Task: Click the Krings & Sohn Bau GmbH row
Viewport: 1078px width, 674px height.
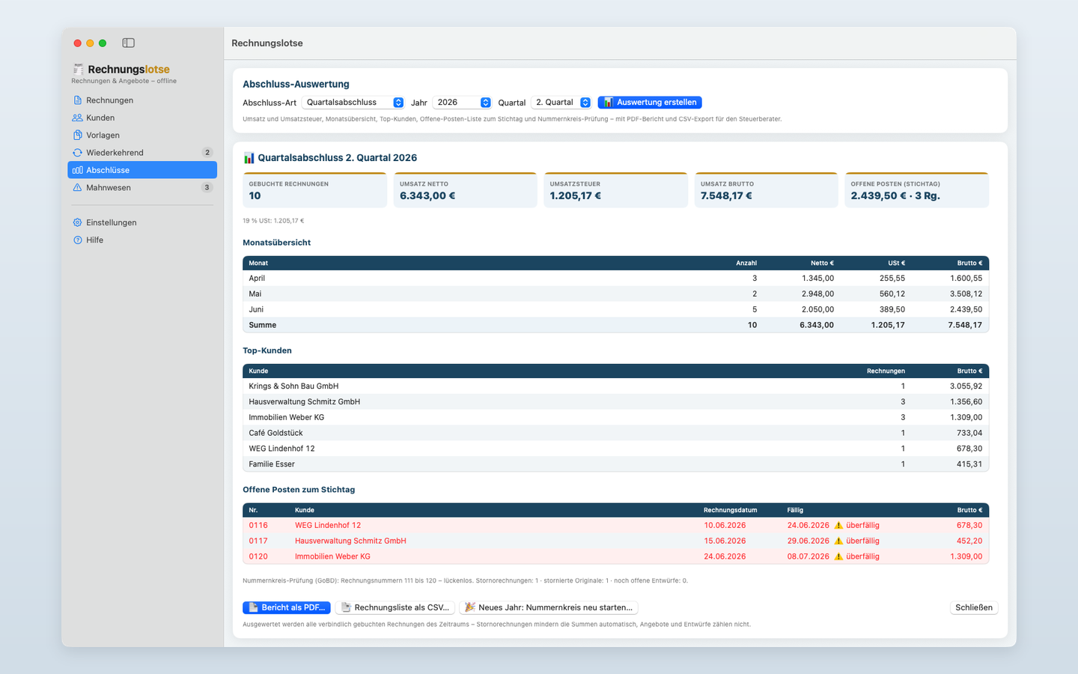Action: (x=615, y=386)
